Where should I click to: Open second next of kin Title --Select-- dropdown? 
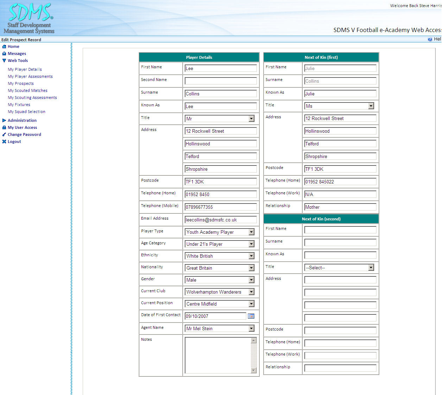click(340, 268)
